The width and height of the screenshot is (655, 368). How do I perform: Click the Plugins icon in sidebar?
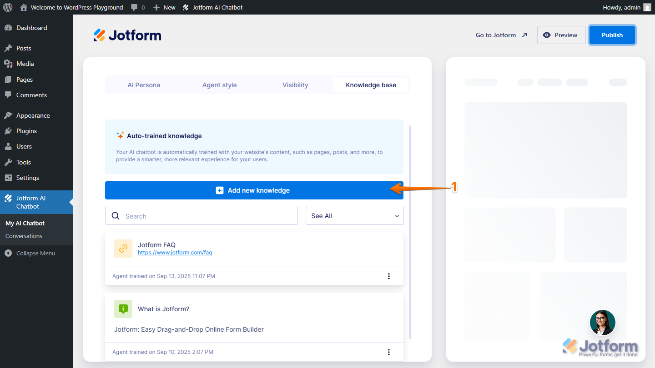(x=8, y=131)
